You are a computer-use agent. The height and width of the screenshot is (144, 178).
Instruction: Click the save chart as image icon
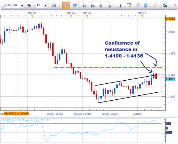click(x=165, y=5)
